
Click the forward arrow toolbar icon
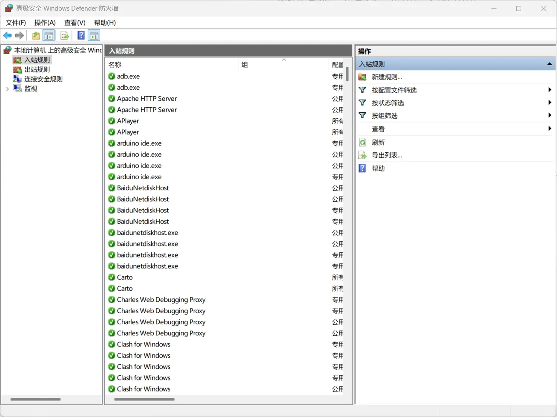click(x=20, y=36)
